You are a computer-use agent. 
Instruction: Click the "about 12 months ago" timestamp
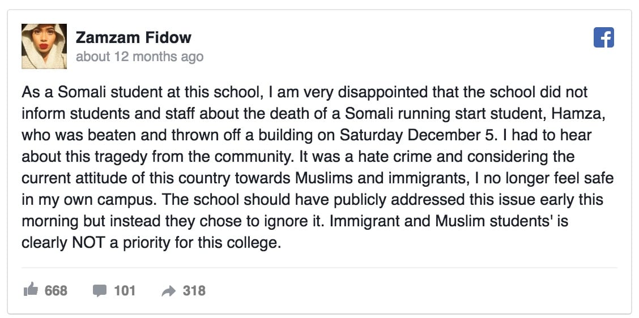click(x=139, y=57)
